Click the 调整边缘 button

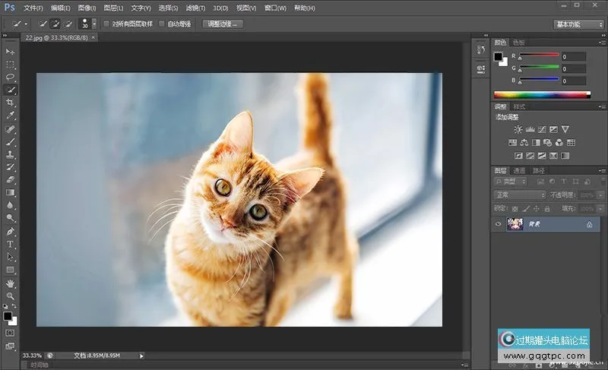[224, 24]
